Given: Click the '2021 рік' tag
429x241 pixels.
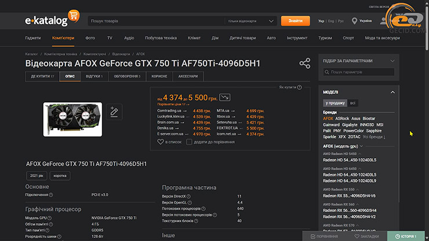Looking at the screenshot, I should coord(37,176).
